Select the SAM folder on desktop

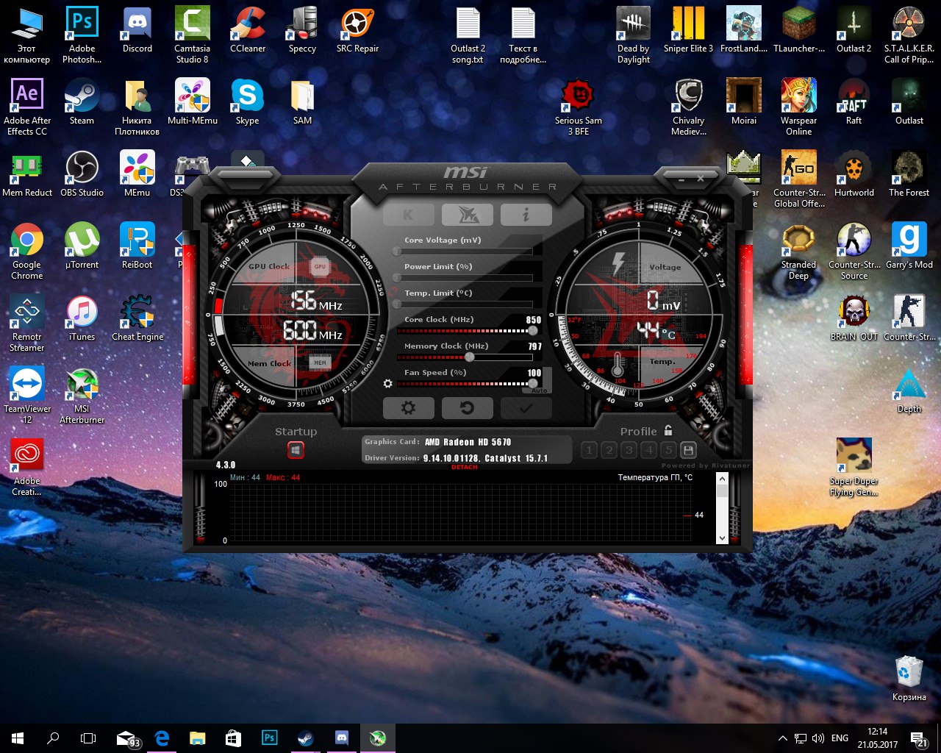click(302, 102)
